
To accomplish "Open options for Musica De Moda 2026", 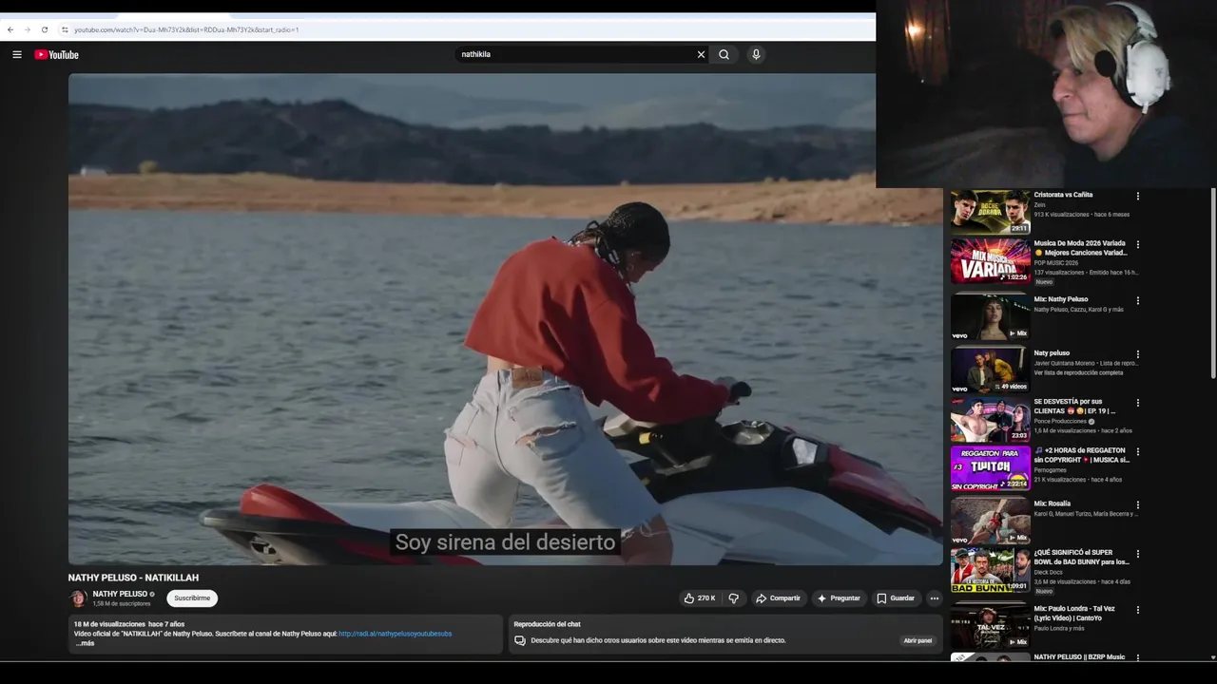I will coord(1138,244).
